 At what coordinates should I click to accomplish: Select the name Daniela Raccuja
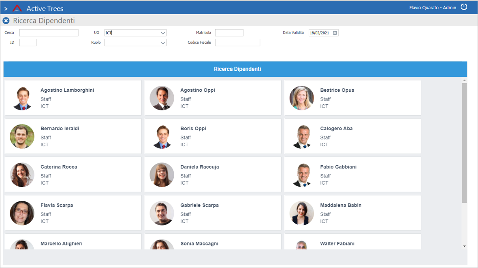(x=200, y=167)
